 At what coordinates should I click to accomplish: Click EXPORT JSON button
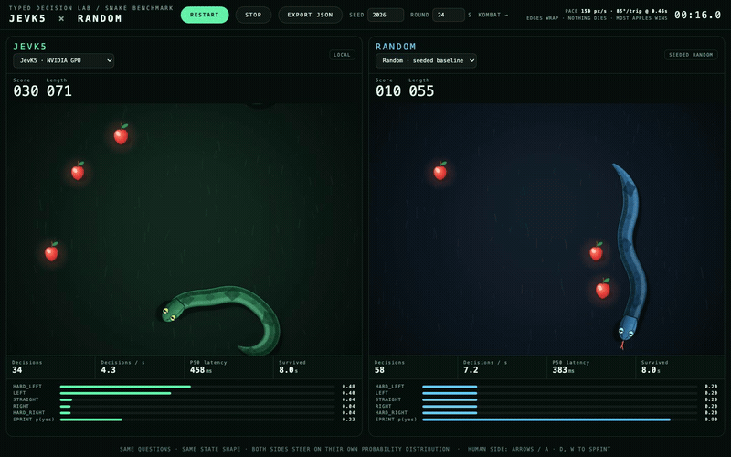click(x=310, y=15)
